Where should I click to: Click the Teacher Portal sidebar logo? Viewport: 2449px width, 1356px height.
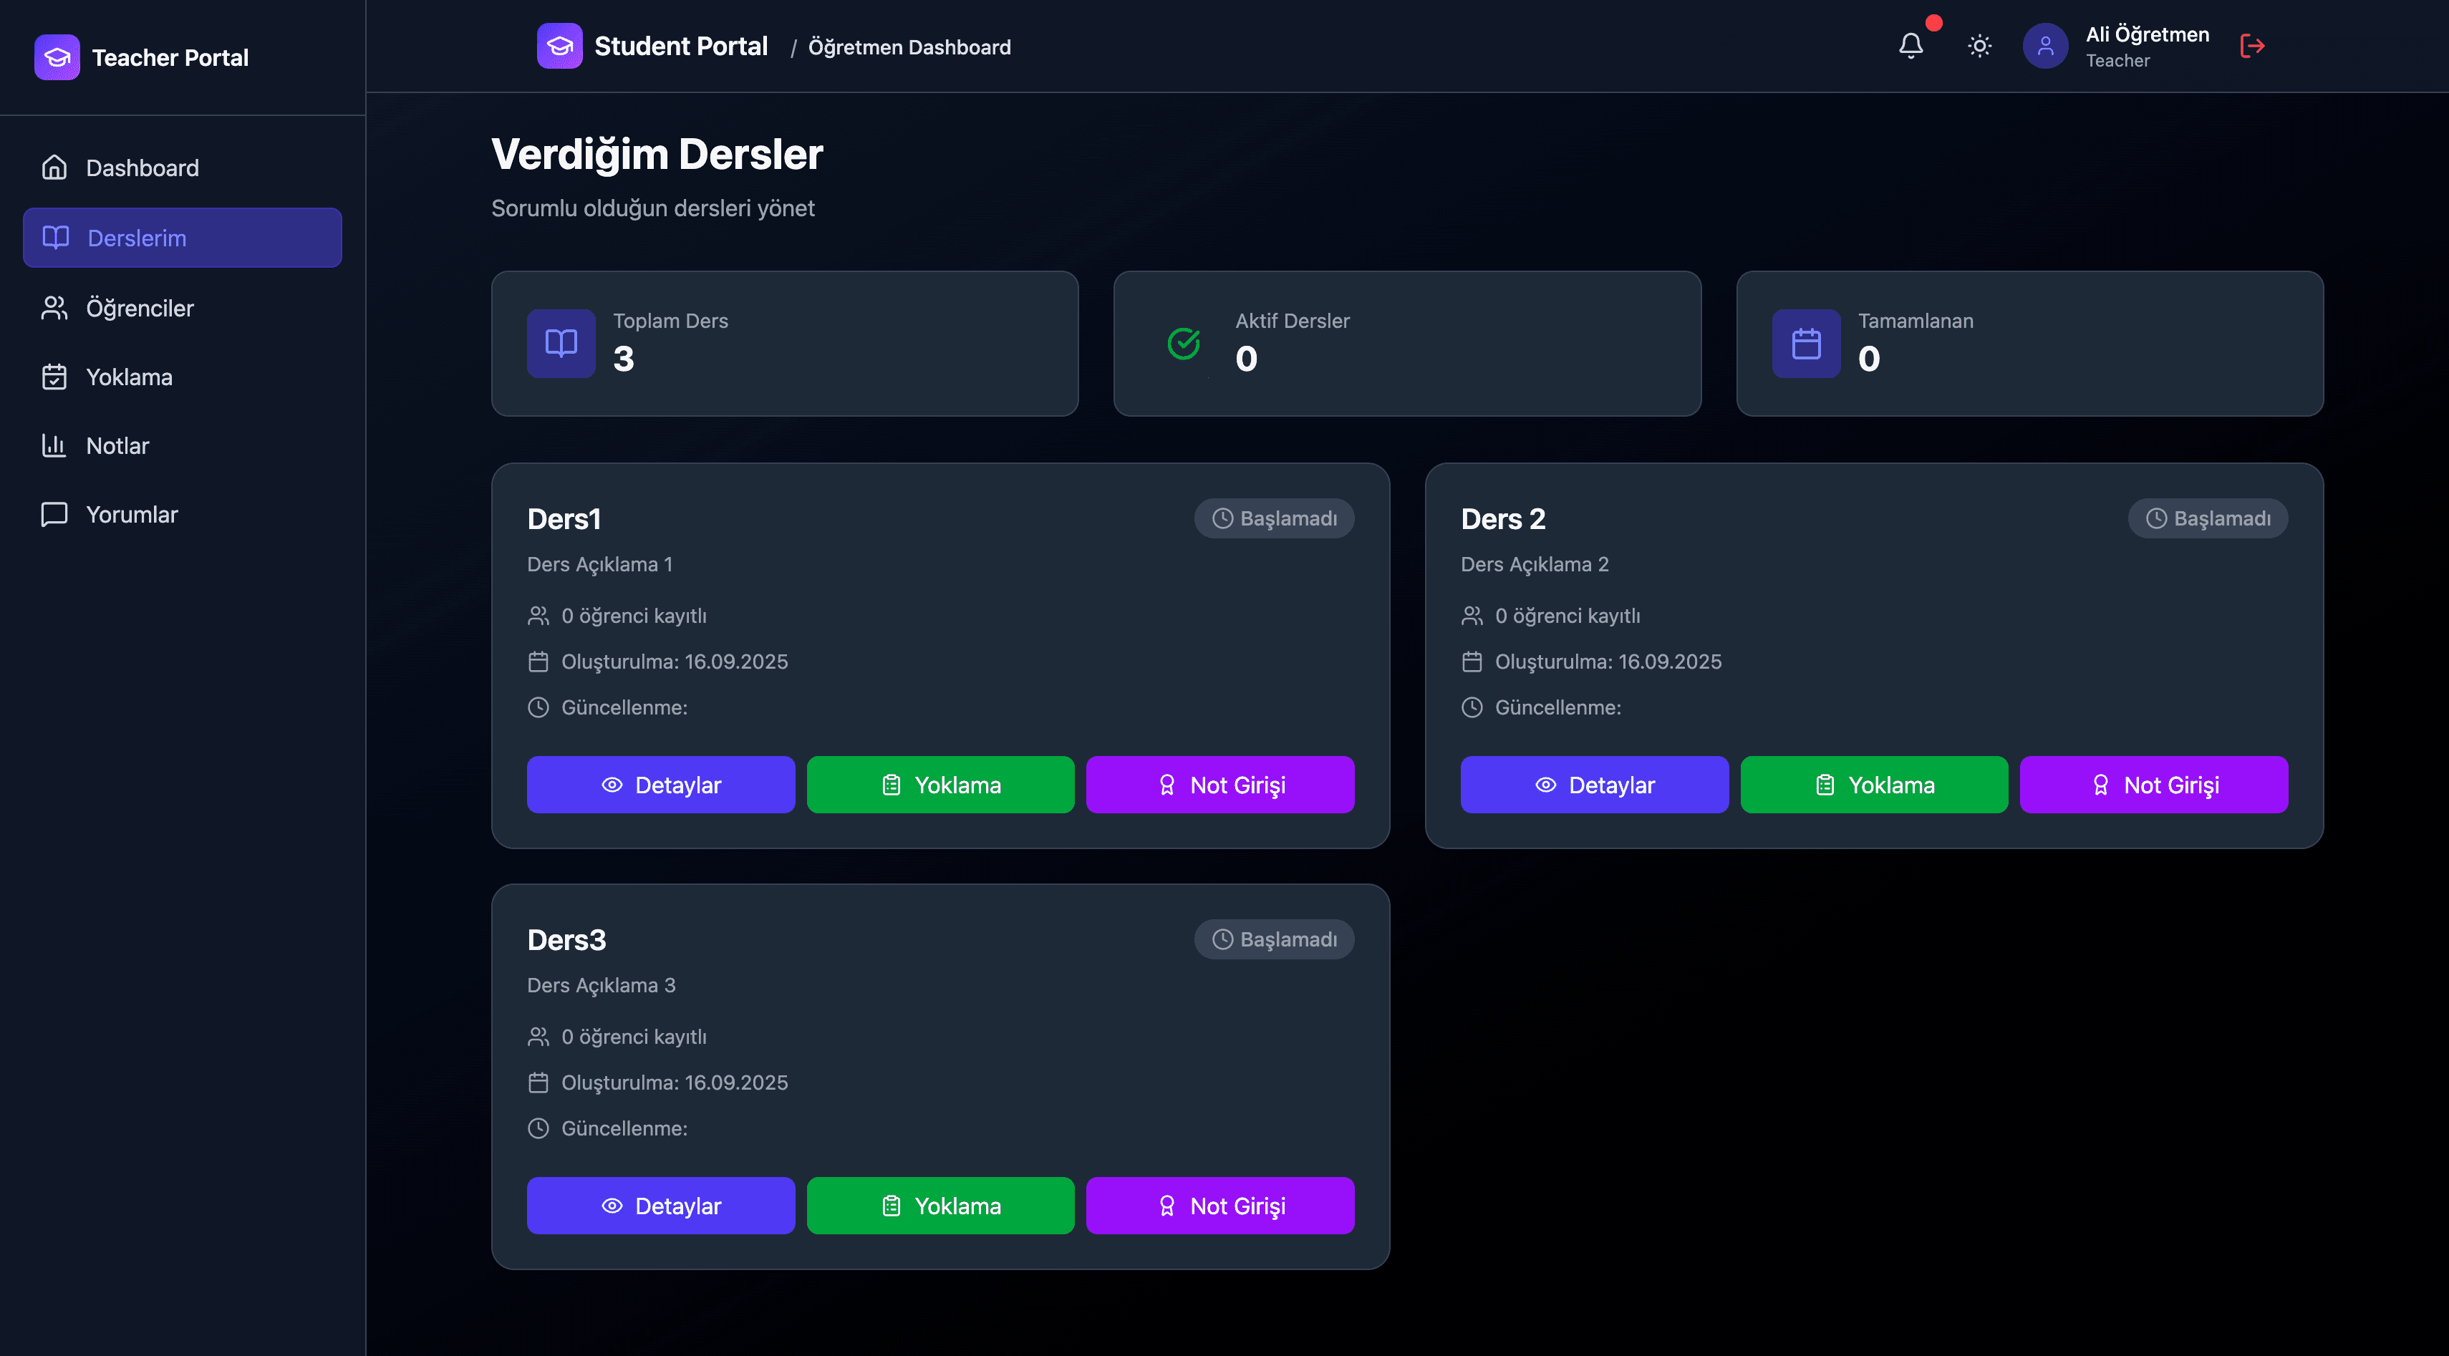click(57, 57)
